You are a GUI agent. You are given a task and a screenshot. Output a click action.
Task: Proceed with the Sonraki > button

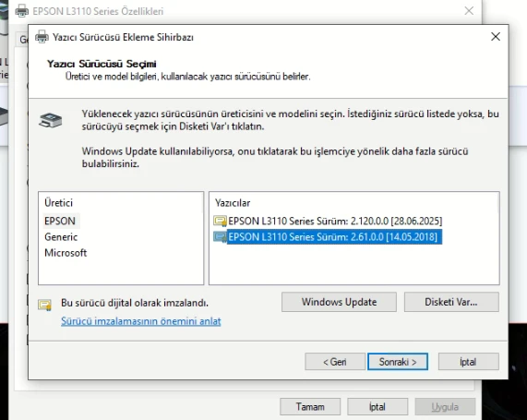(398, 362)
